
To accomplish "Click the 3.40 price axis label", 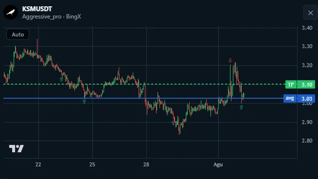I will 307,28.
